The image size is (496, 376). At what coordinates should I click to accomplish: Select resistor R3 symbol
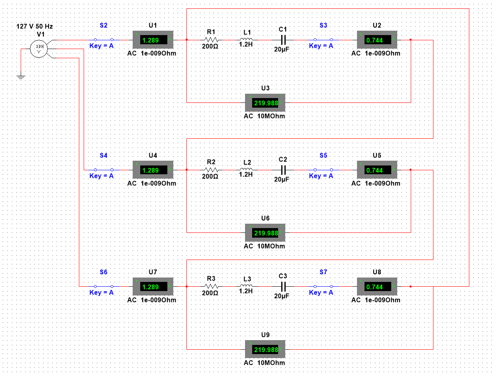[211, 286]
